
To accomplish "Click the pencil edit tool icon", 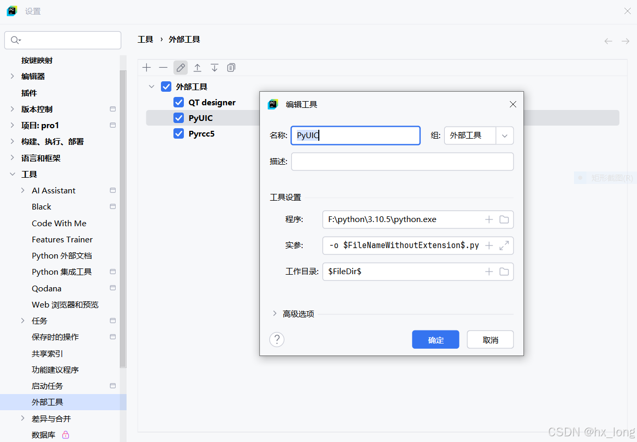I will click(x=181, y=68).
